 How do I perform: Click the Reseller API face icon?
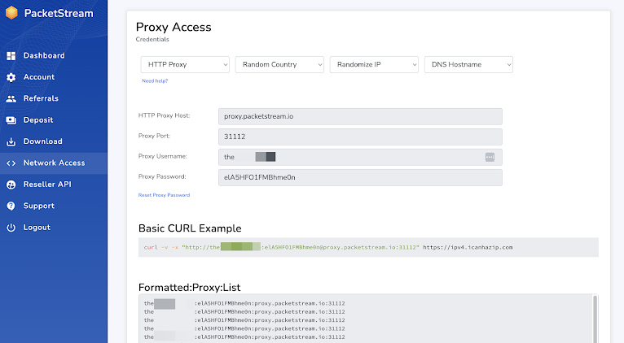coord(11,185)
